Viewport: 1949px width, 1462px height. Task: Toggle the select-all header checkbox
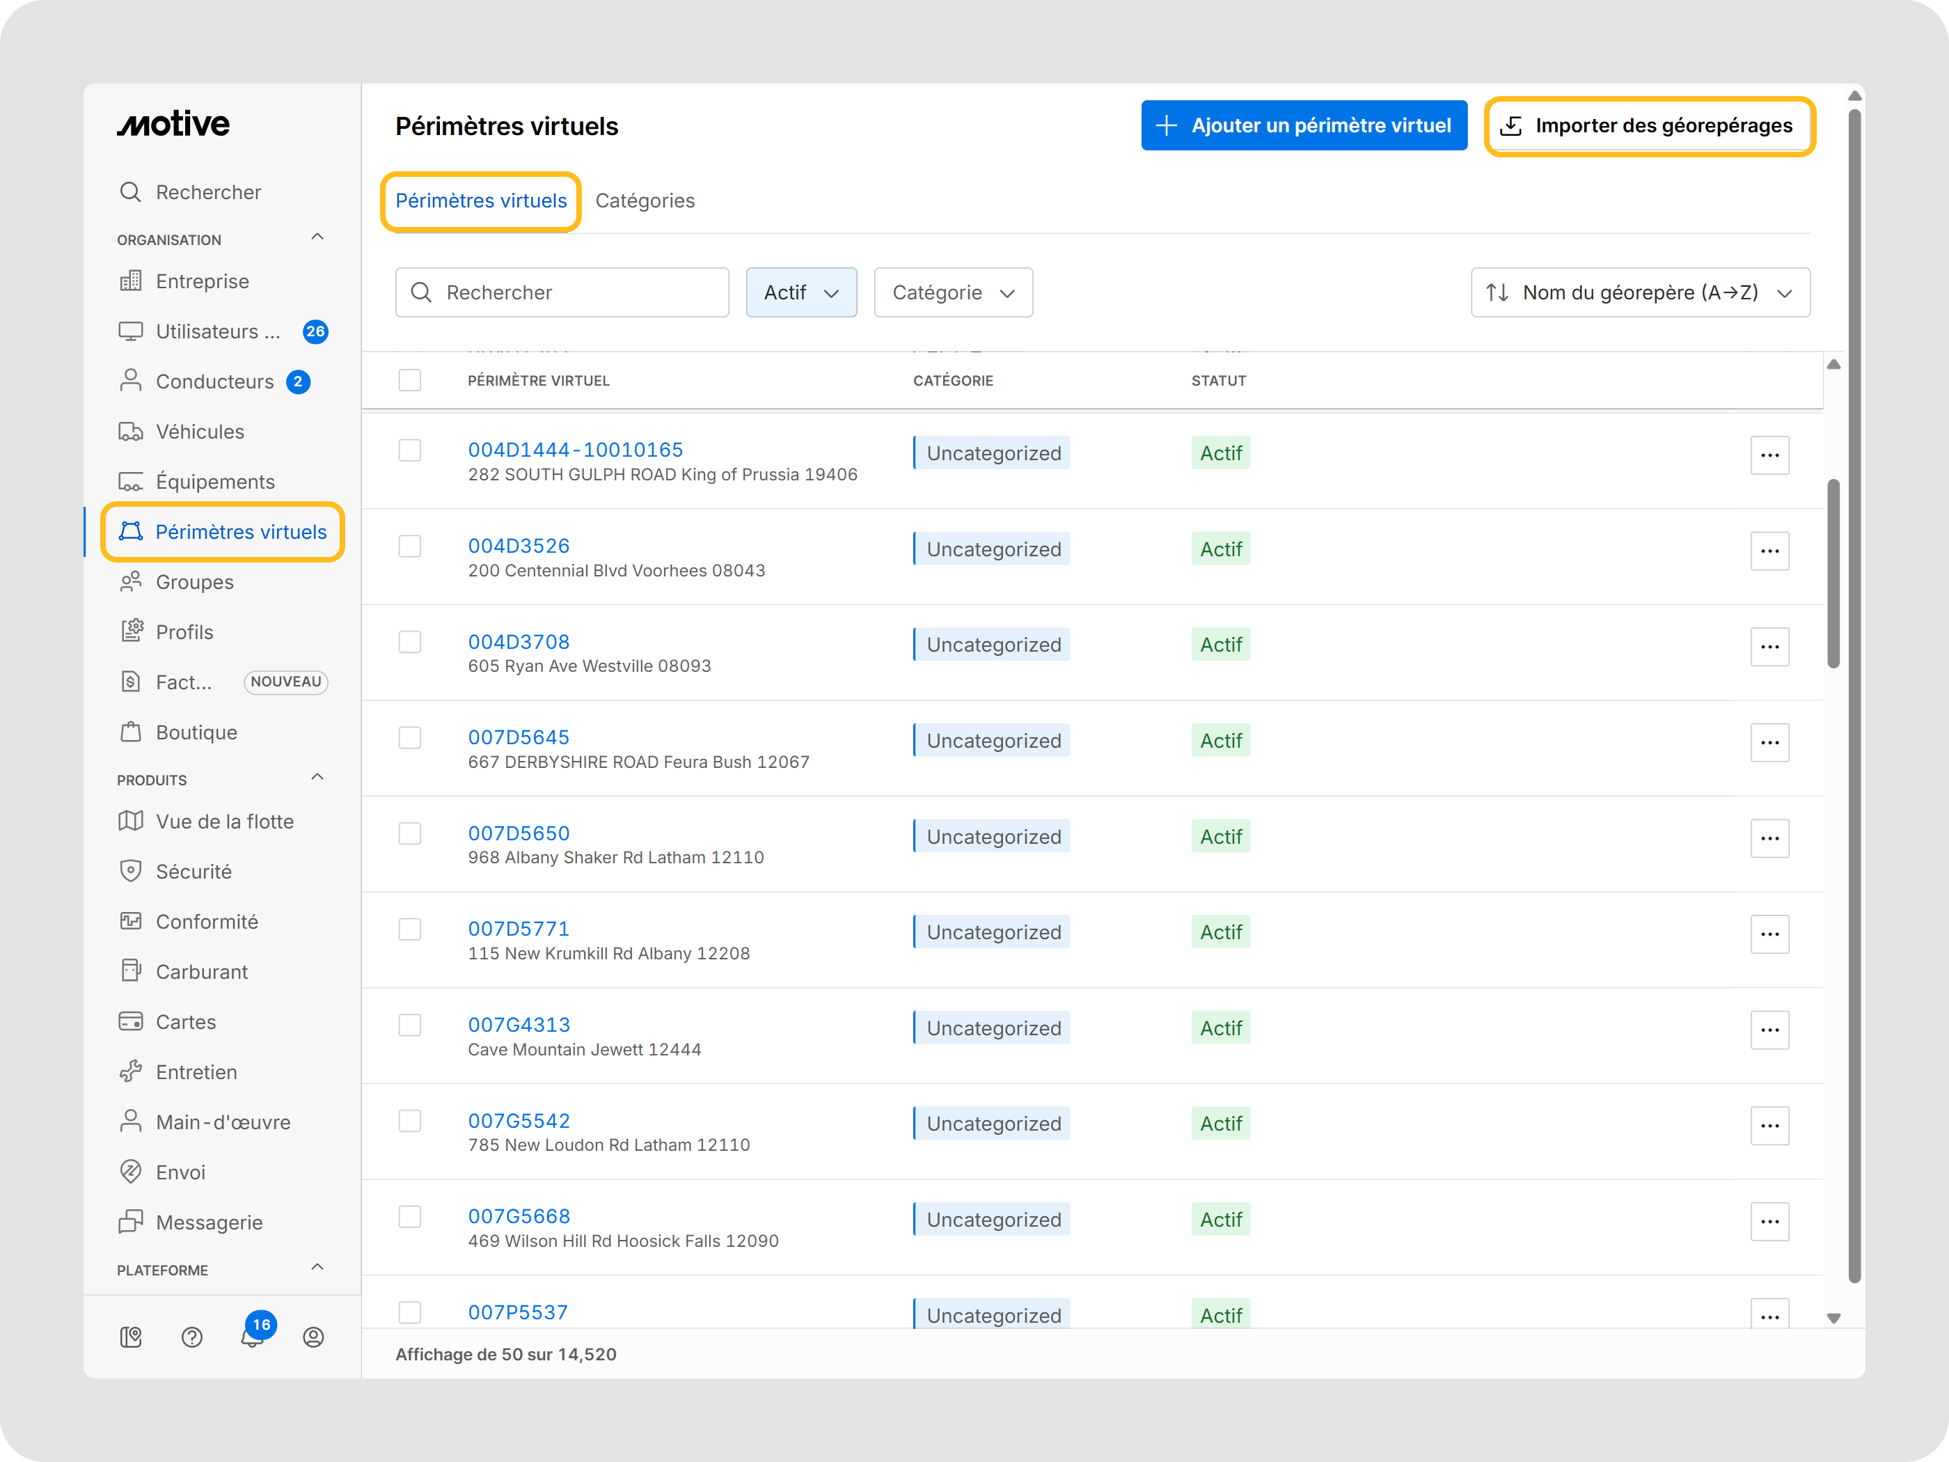pos(410,381)
